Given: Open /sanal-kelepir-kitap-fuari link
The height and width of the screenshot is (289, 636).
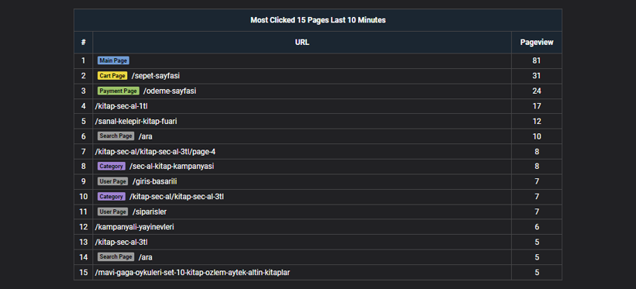Looking at the screenshot, I should pos(136,121).
